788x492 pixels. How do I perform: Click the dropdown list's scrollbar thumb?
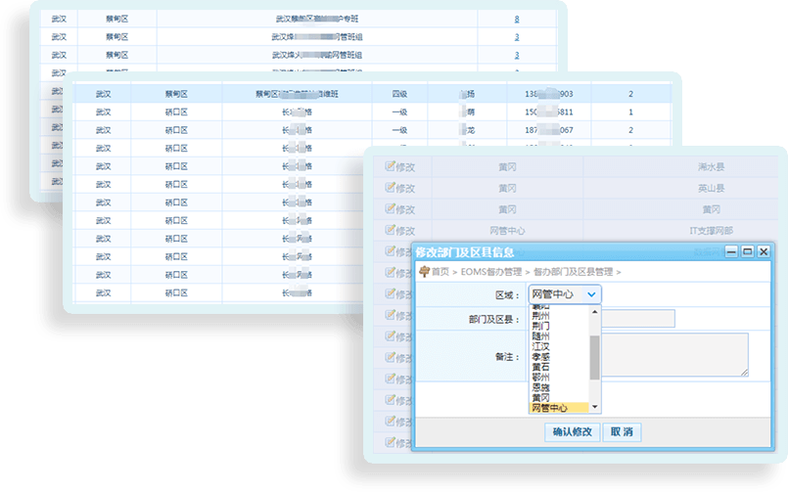(x=595, y=357)
